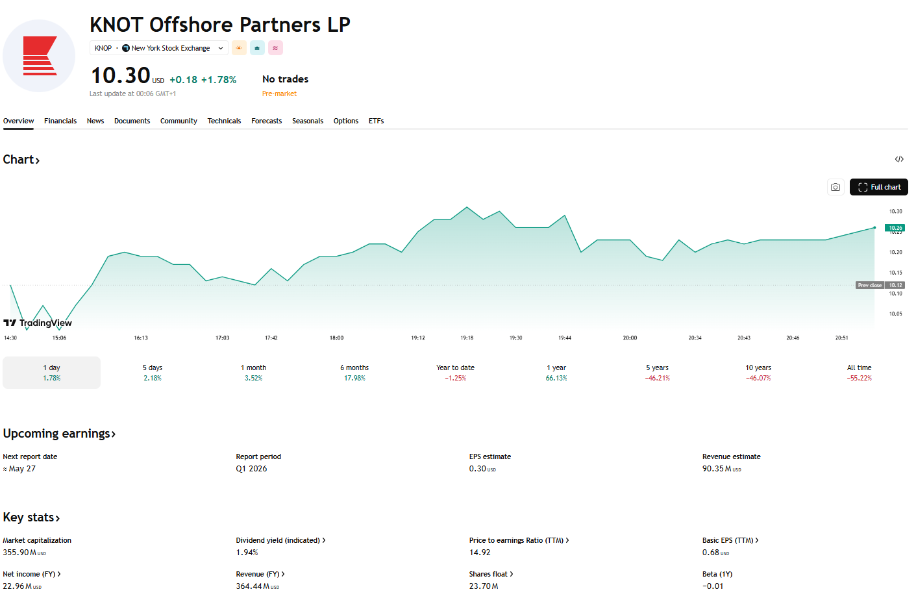This screenshot has height=598, width=916.
Task: Open Dividend yield (indicated) details
Action: [280, 540]
